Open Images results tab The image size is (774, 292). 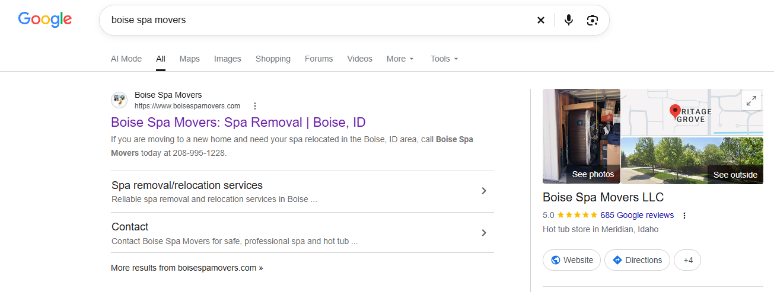[x=228, y=59]
